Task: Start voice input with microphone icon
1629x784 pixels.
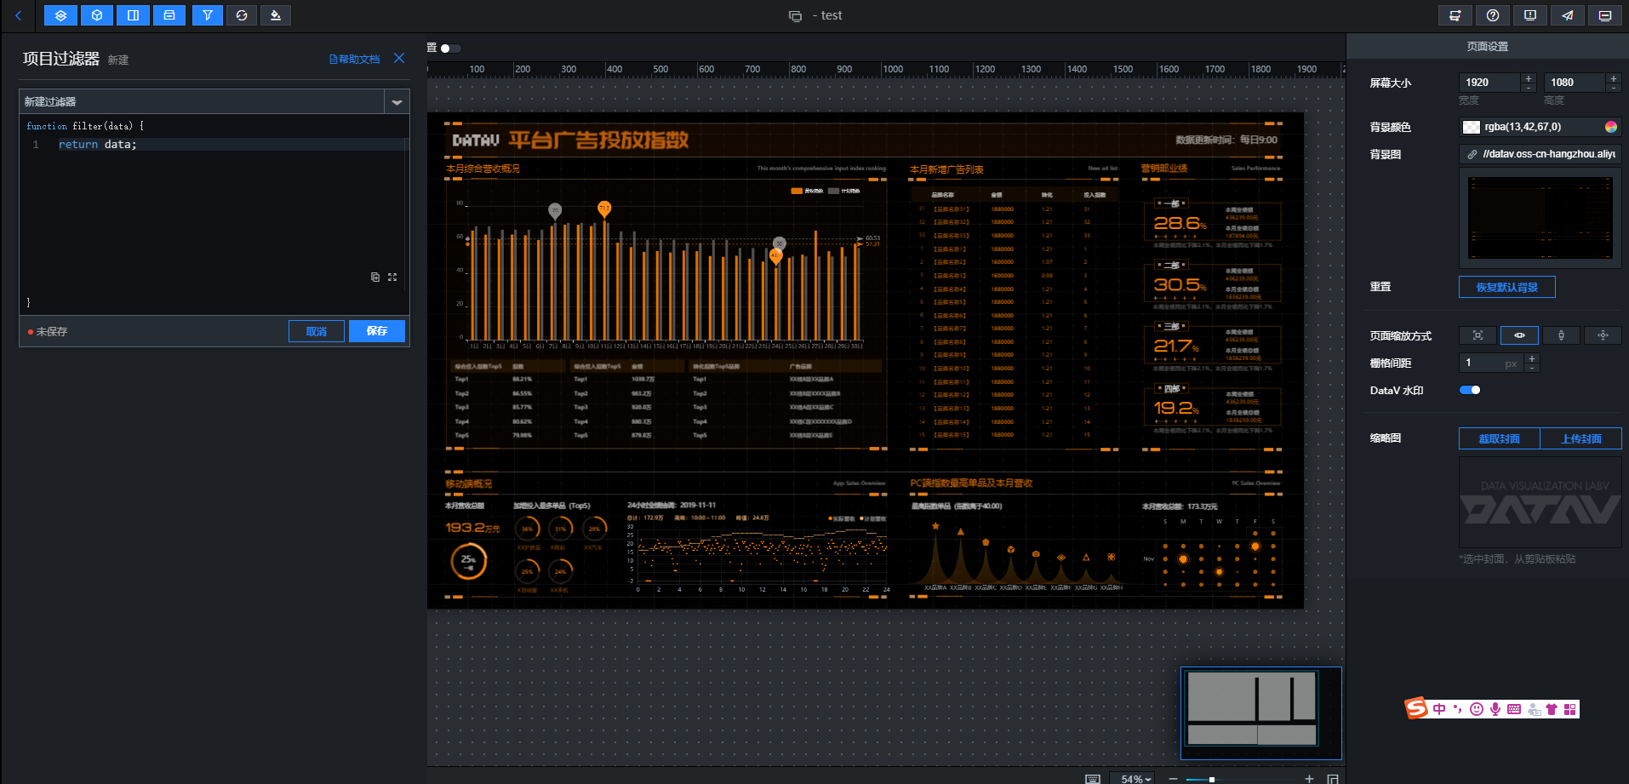Action: 1495,709
